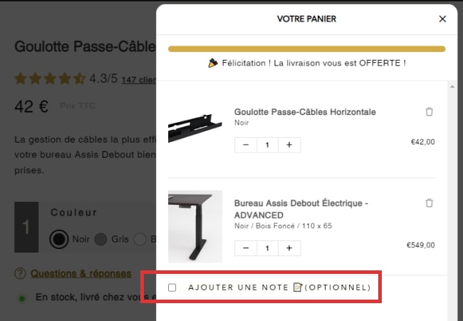Increase Bureau Assis Debout quantity with plus
The height and width of the screenshot is (321, 463).
(289, 248)
